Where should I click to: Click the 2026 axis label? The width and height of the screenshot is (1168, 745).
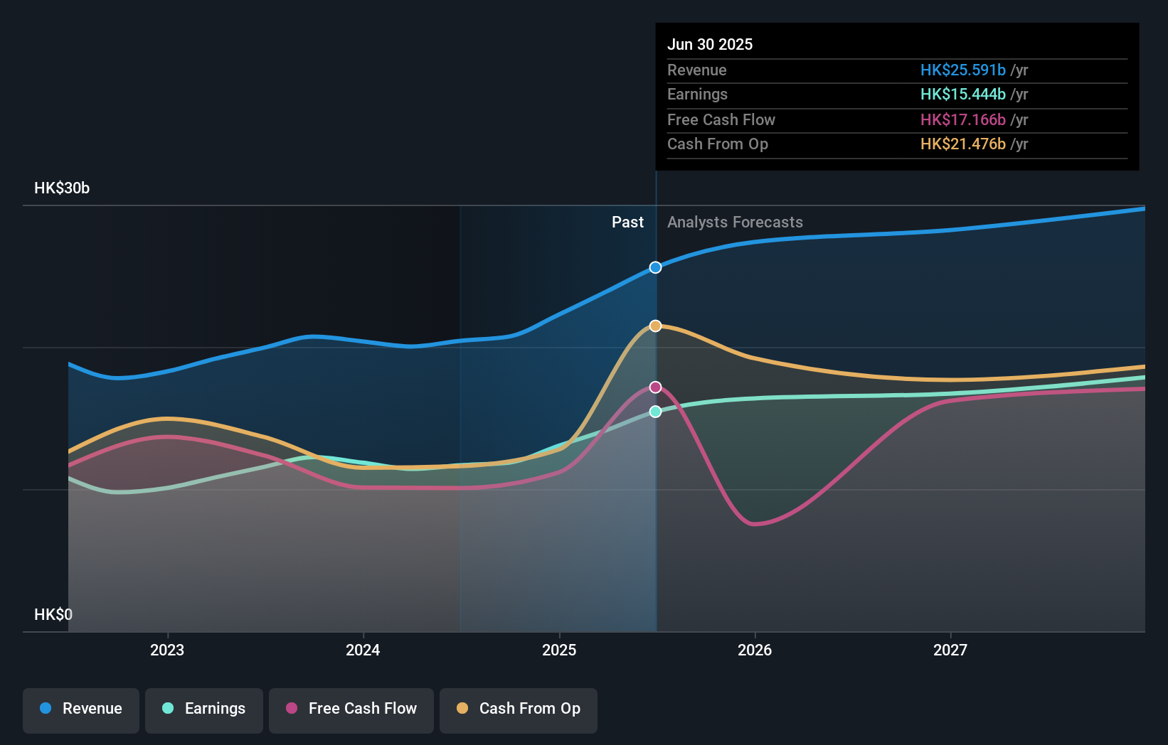pos(756,649)
